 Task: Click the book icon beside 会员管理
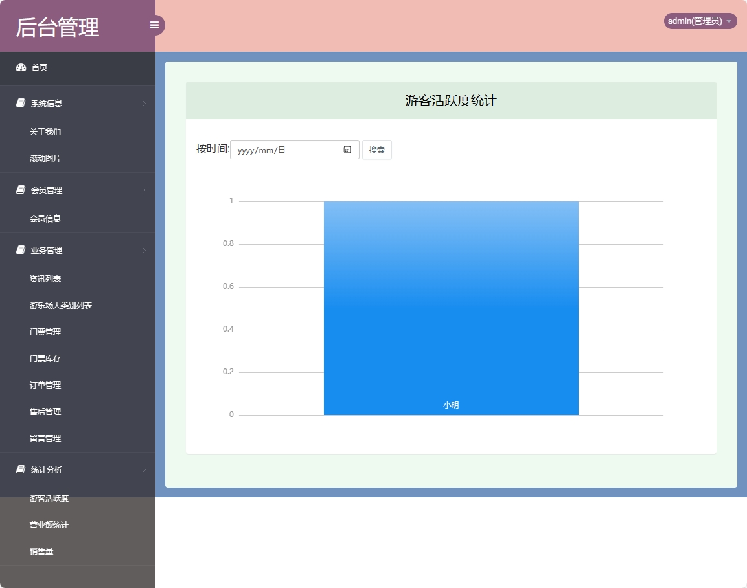tap(21, 190)
